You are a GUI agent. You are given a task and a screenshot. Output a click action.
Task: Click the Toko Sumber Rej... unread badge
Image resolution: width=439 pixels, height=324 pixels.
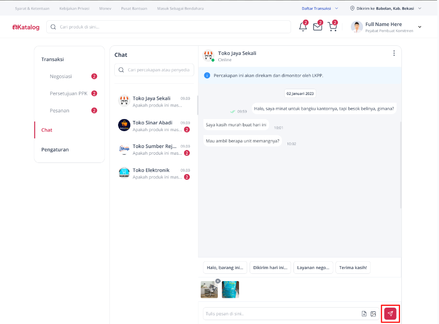click(187, 153)
